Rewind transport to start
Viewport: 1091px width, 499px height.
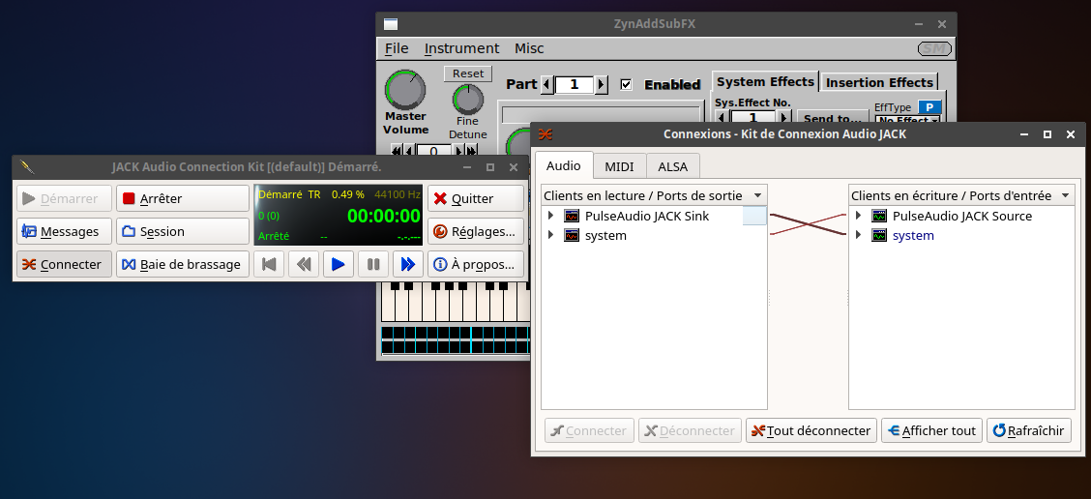[x=269, y=264]
